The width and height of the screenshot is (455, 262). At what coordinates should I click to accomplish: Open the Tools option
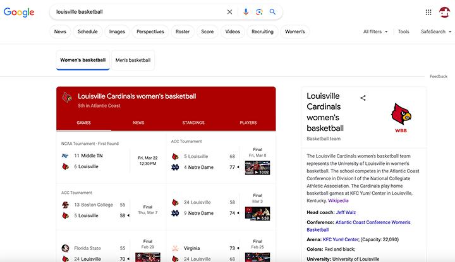(x=403, y=31)
